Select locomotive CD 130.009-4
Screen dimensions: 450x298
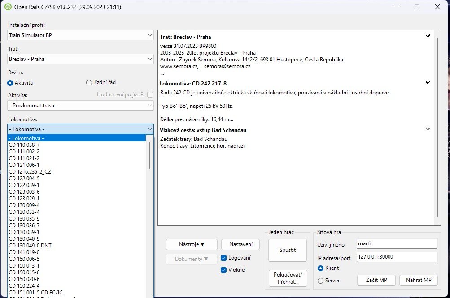(x=77, y=205)
